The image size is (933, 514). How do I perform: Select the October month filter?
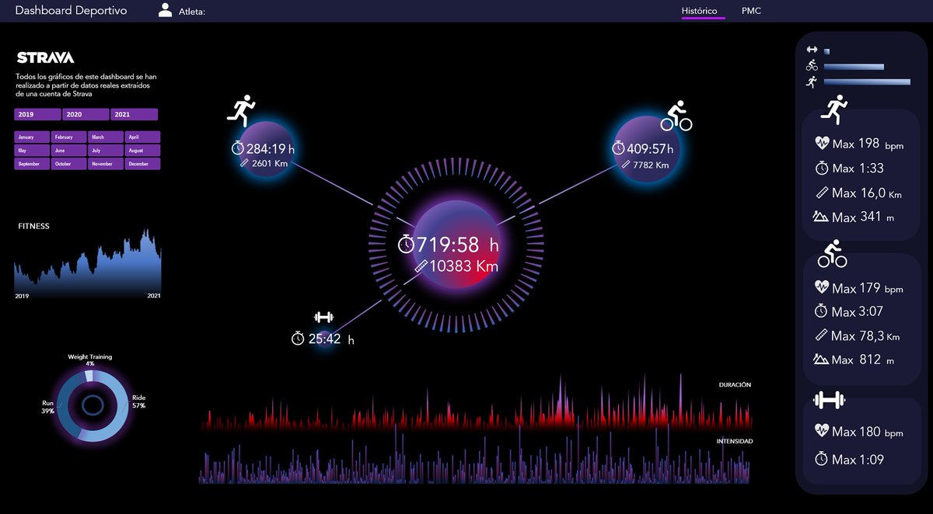[x=69, y=164]
